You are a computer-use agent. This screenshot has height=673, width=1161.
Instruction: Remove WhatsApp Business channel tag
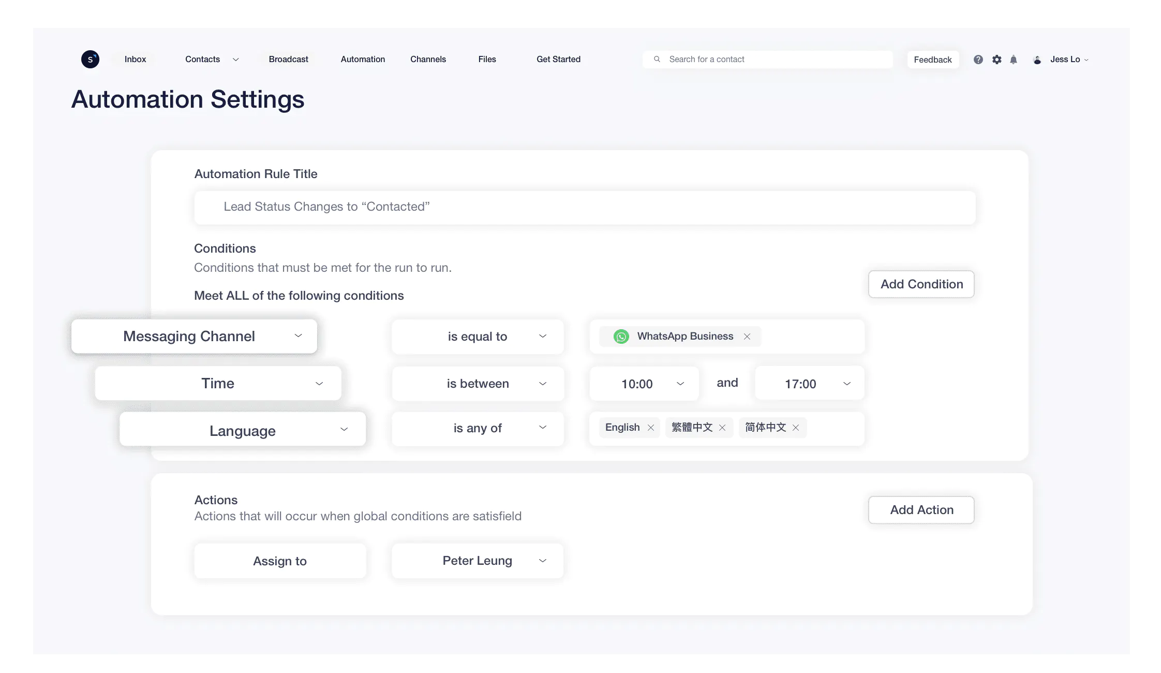[747, 335]
